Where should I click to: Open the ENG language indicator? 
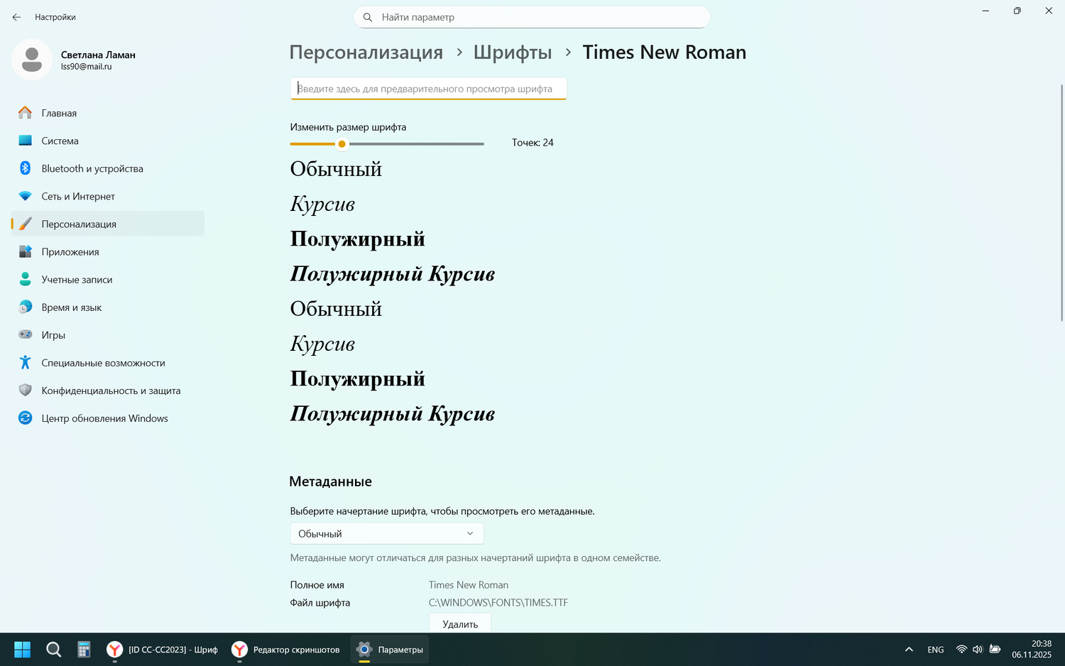tap(935, 649)
